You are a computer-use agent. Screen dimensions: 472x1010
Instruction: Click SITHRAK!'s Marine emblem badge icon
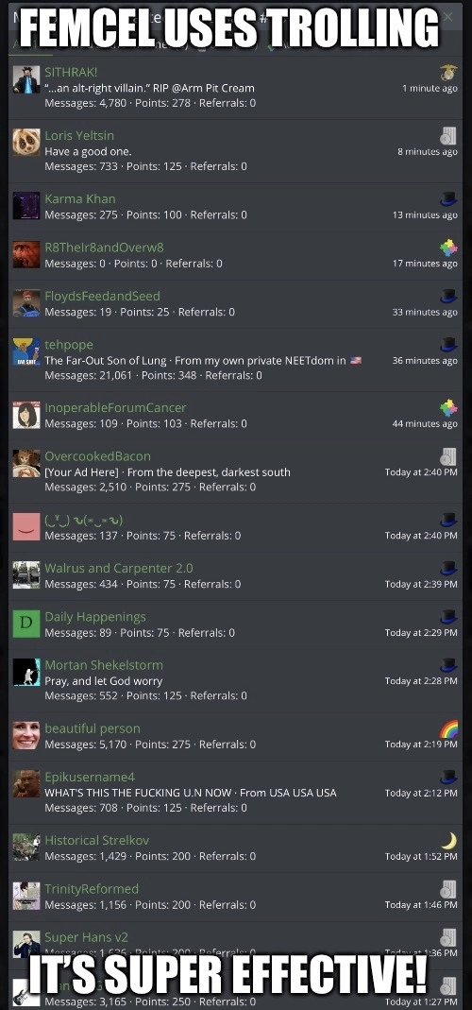[x=448, y=72]
